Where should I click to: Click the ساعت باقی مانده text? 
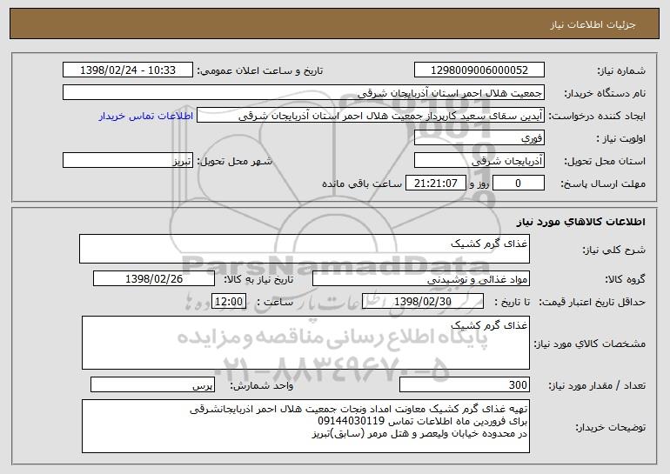(x=362, y=184)
